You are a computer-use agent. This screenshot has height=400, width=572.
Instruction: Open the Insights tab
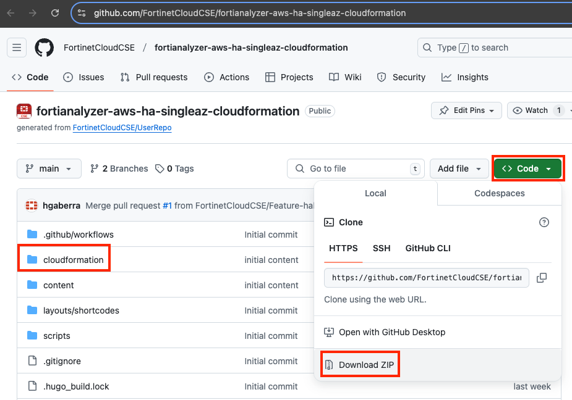[x=465, y=77]
